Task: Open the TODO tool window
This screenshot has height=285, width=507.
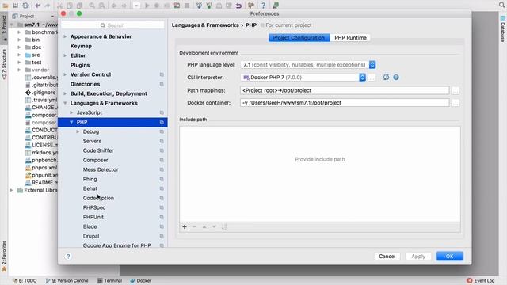Action: click(25, 280)
